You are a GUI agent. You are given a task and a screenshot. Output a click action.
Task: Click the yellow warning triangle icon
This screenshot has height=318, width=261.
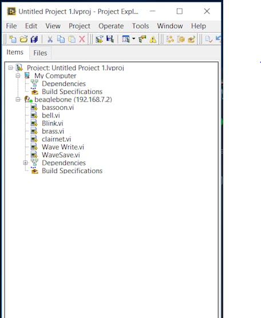pos(153,39)
